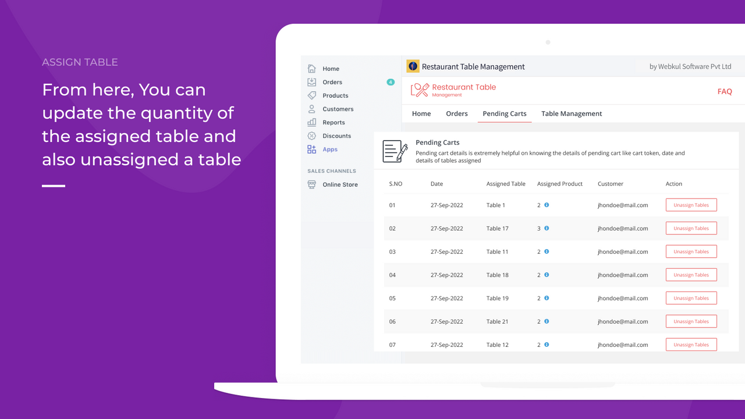
Task: Switch to the Table Management tab
Action: pyautogui.click(x=572, y=113)
